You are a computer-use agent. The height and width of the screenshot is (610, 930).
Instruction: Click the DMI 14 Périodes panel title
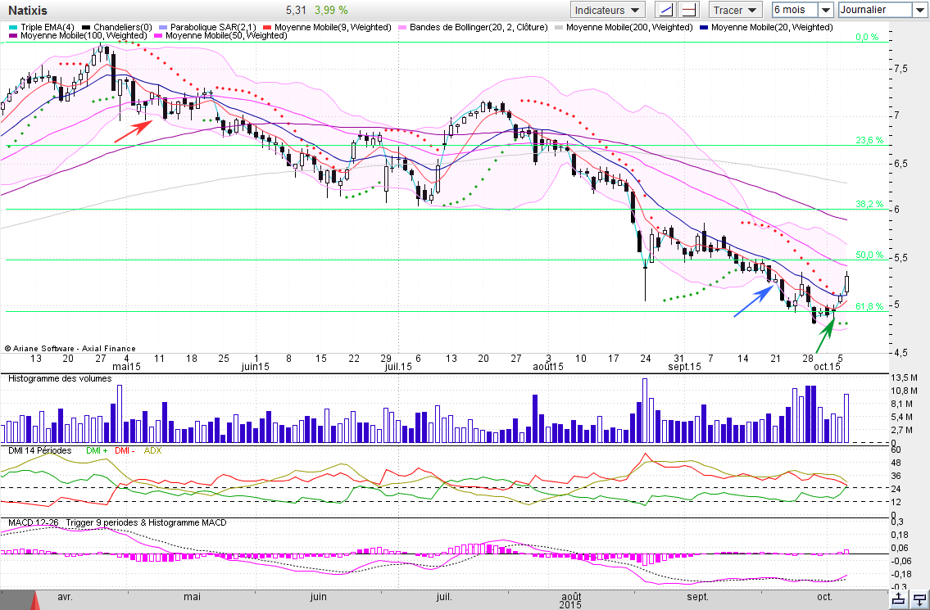pyautogui.click(x=39, y=450)
